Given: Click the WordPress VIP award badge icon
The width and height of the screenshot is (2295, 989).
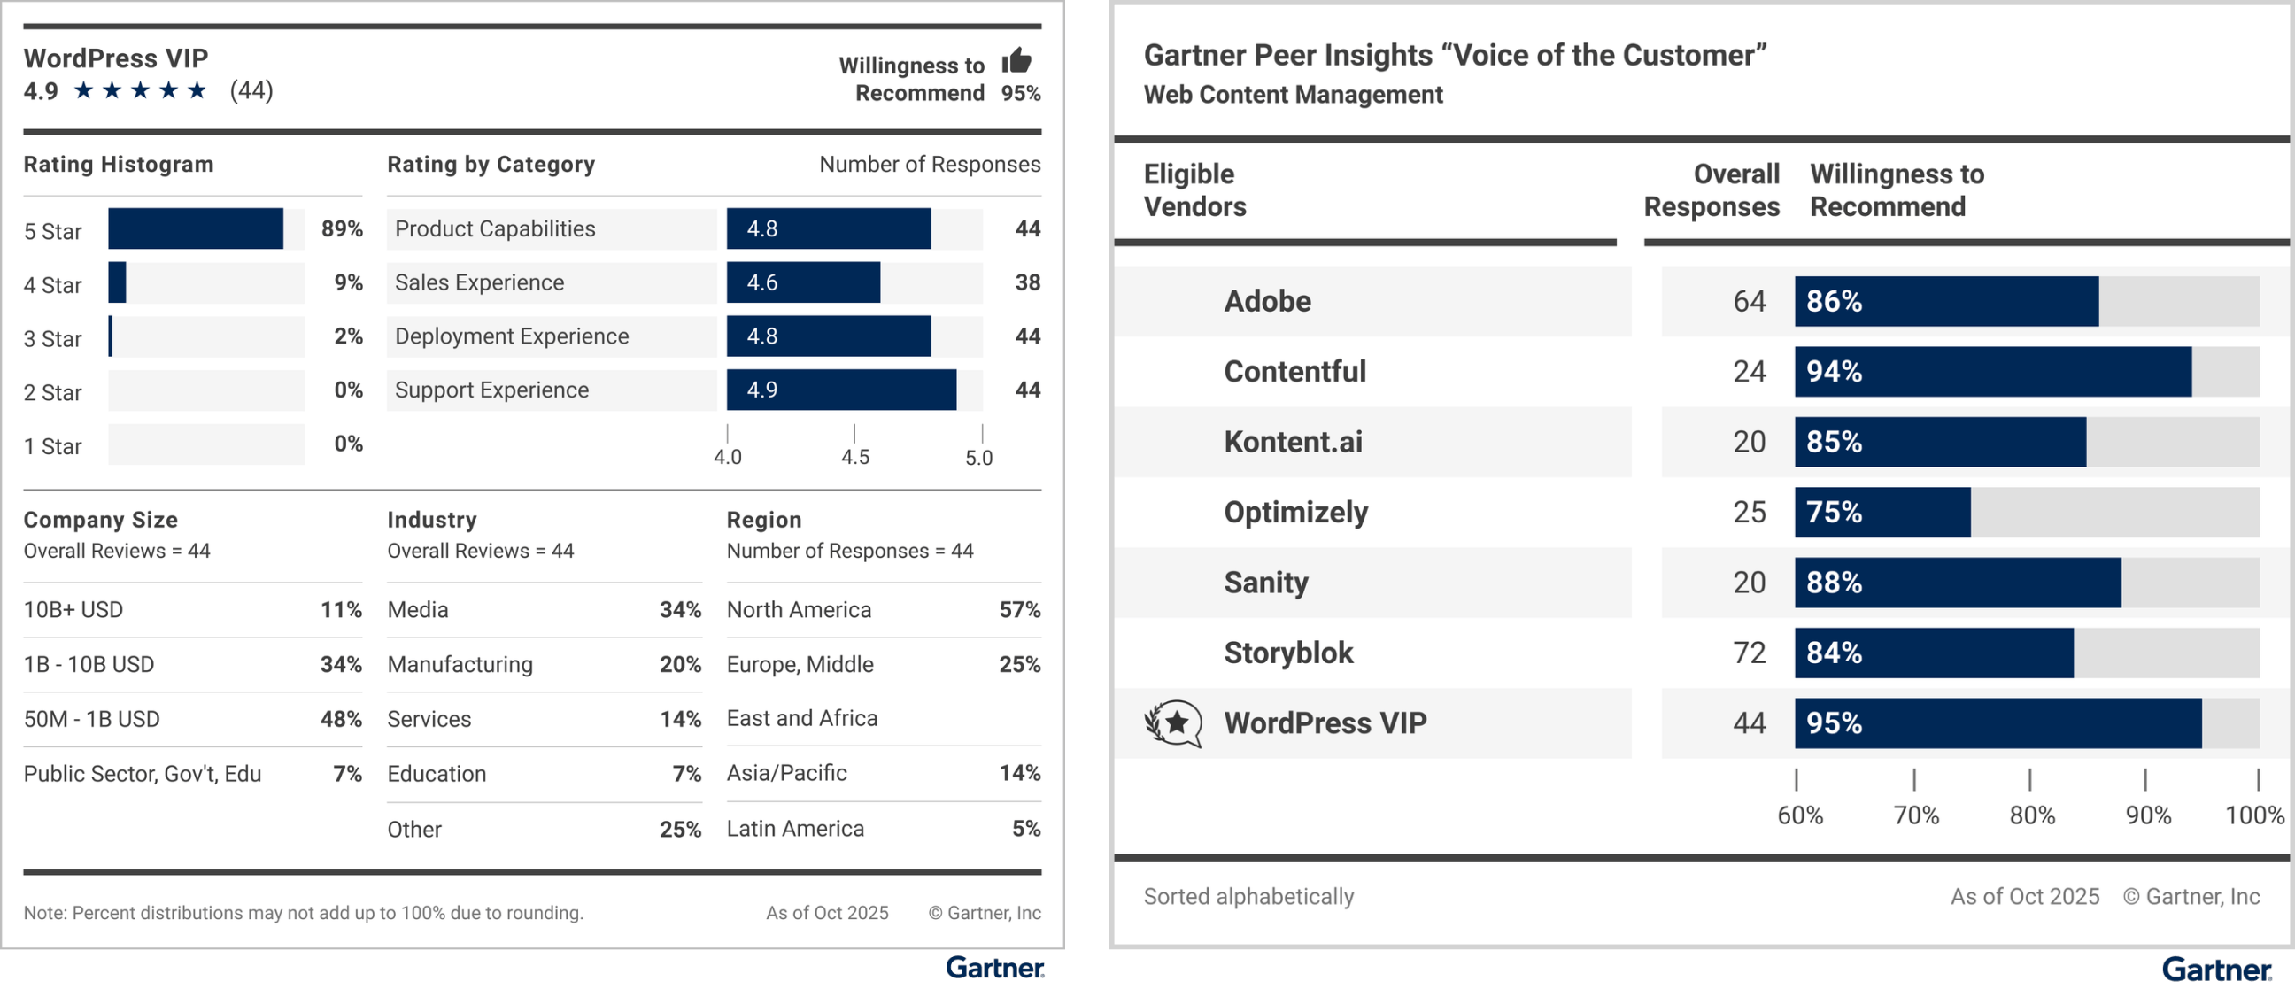Looking at the screenshot, I should pyautogui.click(x=1172, y=722).
